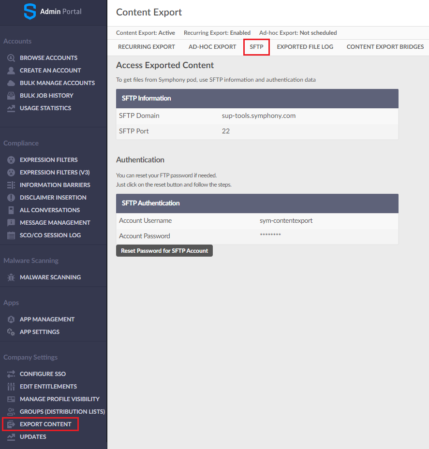This screenshot has width=429, height=449.
Task: Click the Information Barriers icon
Action: coord(11,185)
